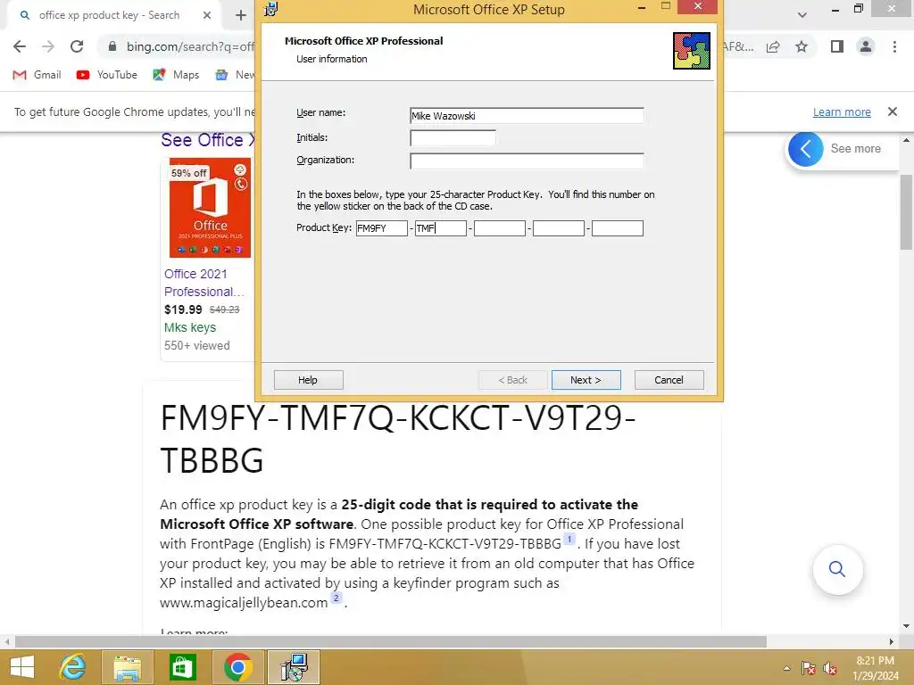Click Chrome forward navigation arrow
This screenshot has height=685, width=914.
[48, 46]
